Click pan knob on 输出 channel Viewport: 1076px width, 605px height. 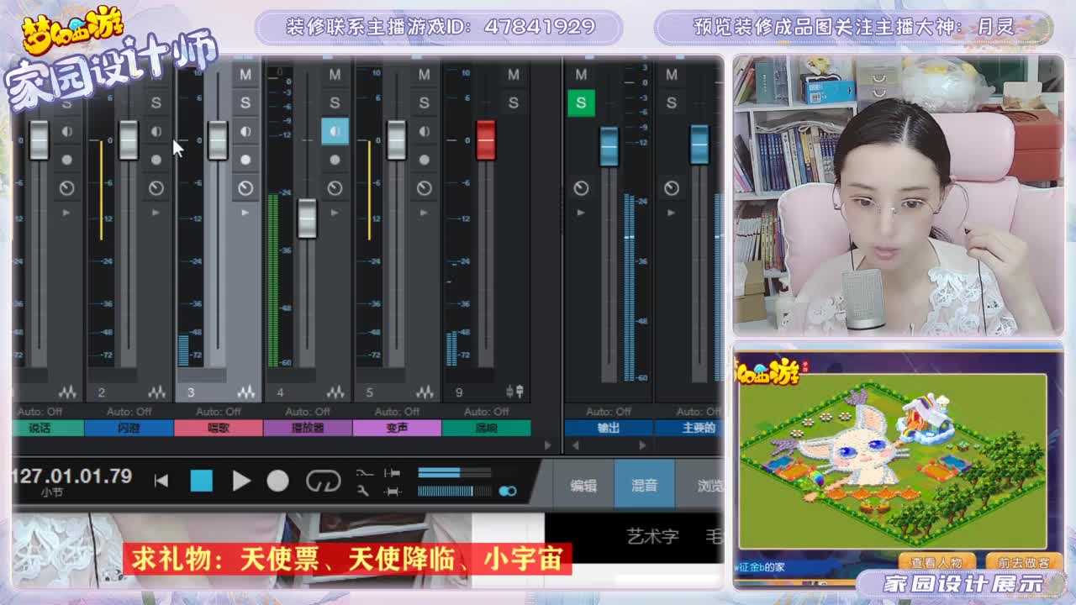(581, 188)
